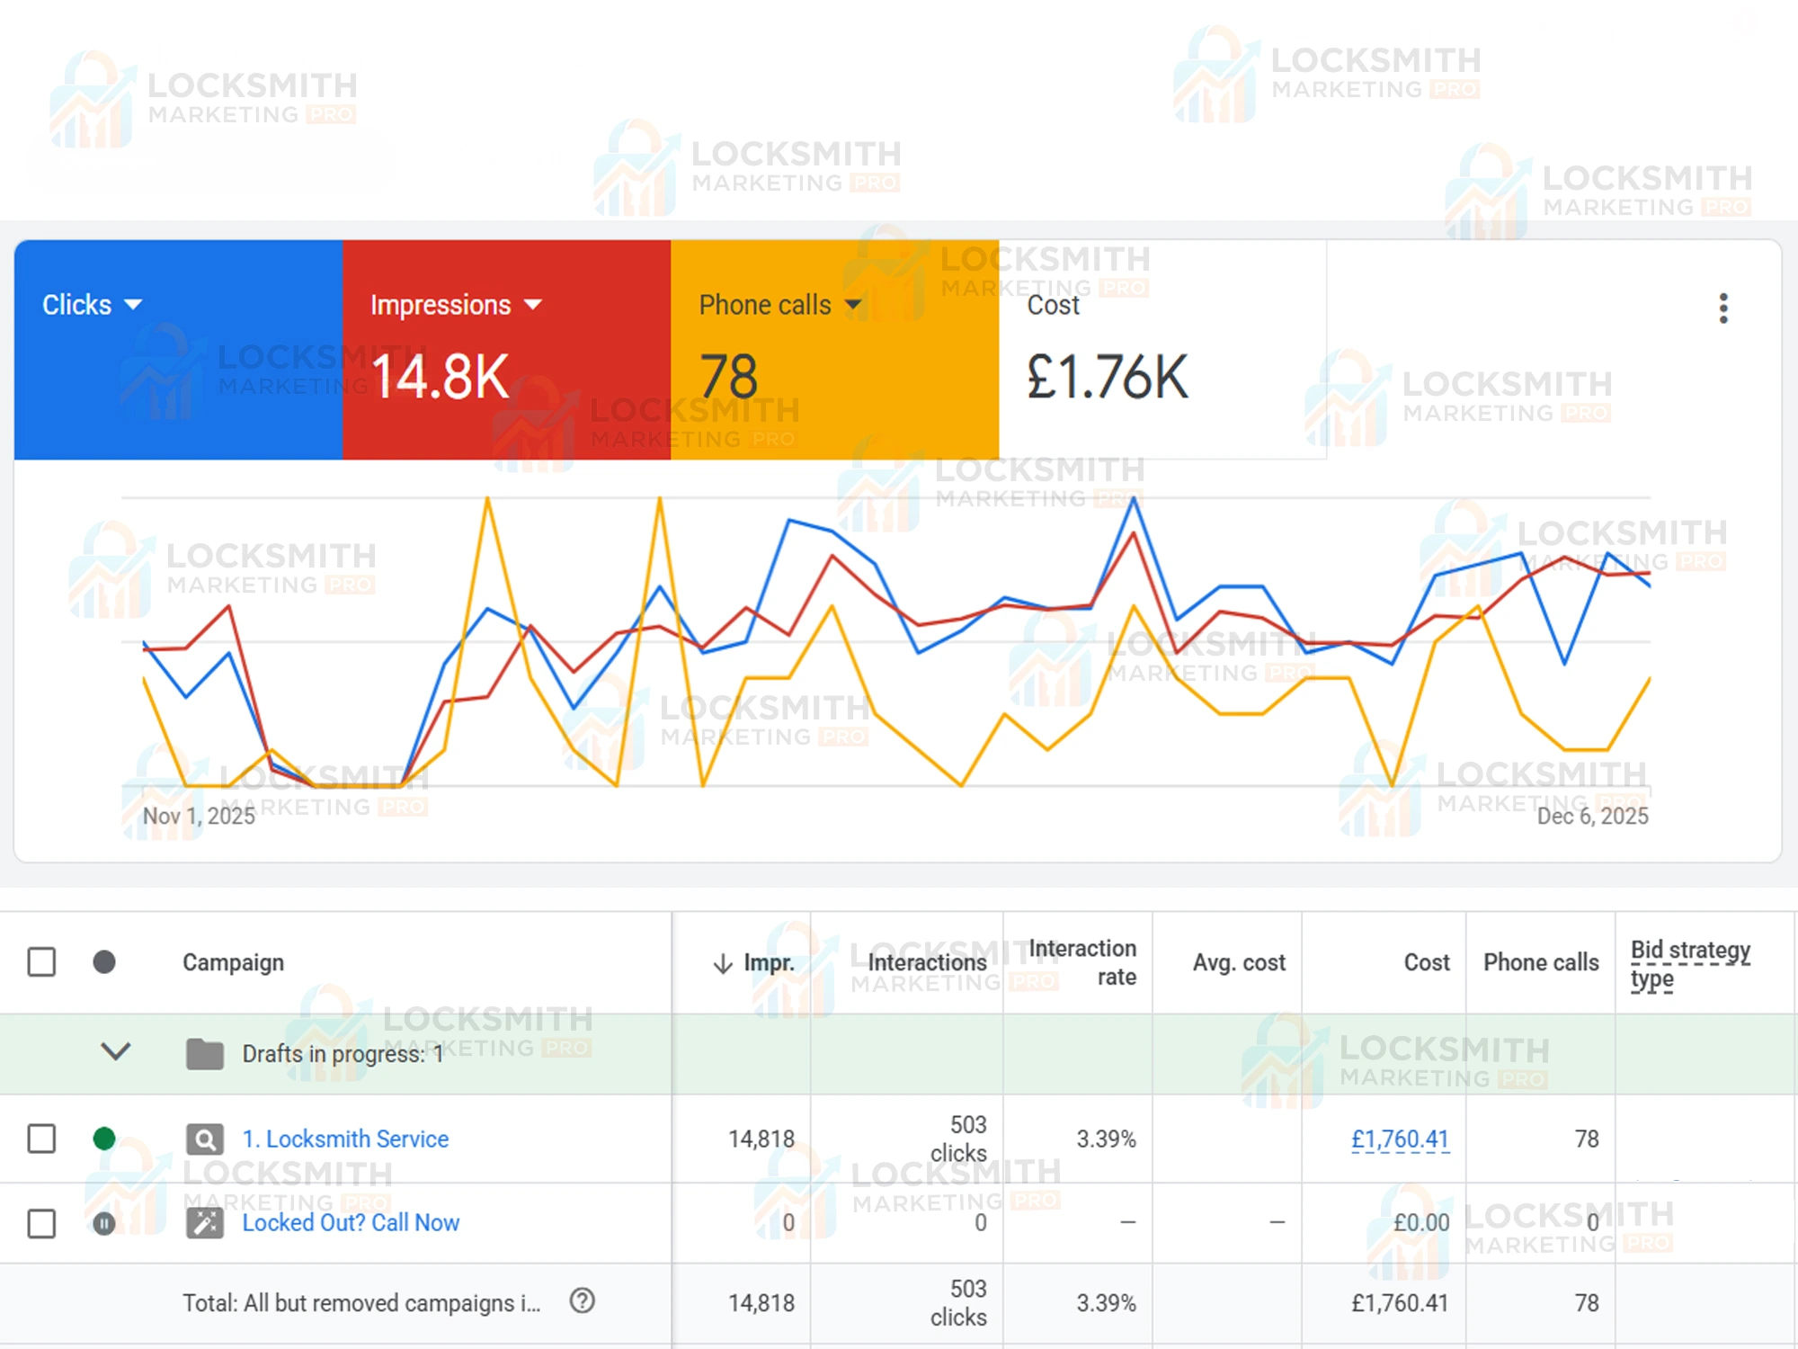Viewport: 1798px width, 1349px height.
Task: Click the £1,760.41 cost link
Action: 1399,1139
